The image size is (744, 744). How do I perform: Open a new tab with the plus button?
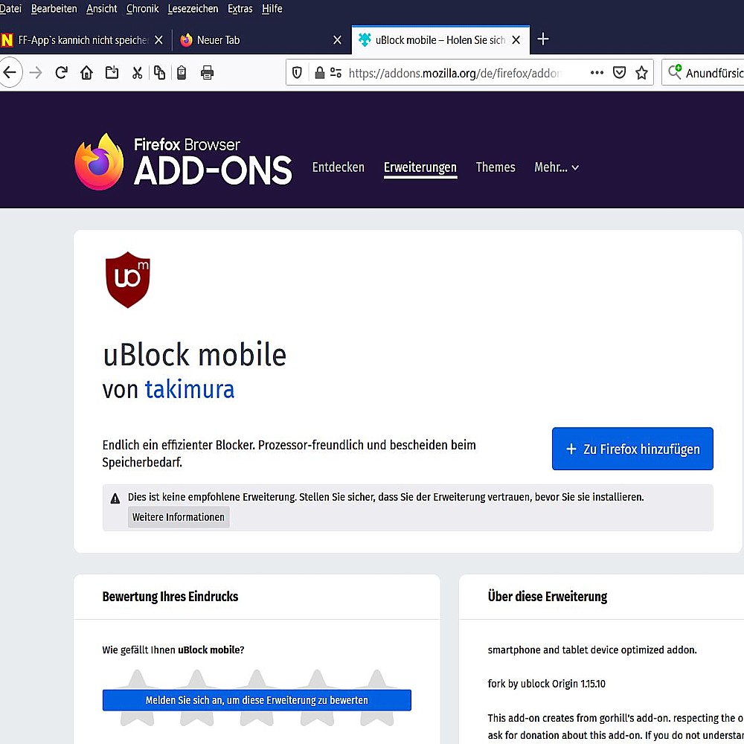[543, 39]
